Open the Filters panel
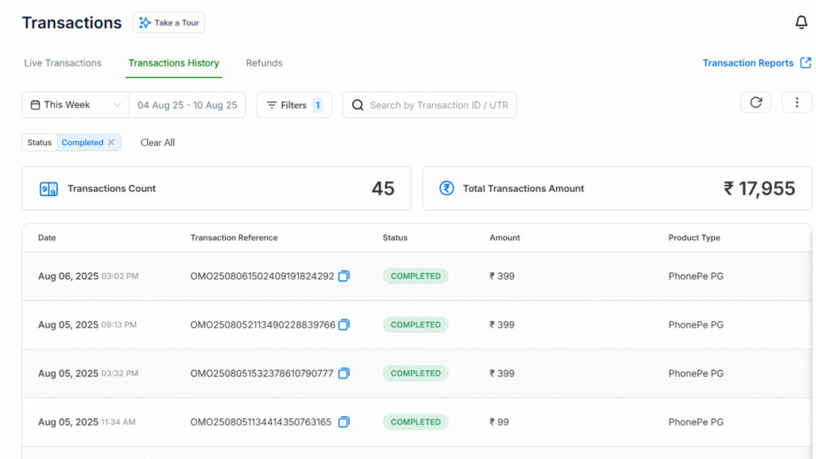816x459 pixels. pyautogui.click(x=293, y=105)
